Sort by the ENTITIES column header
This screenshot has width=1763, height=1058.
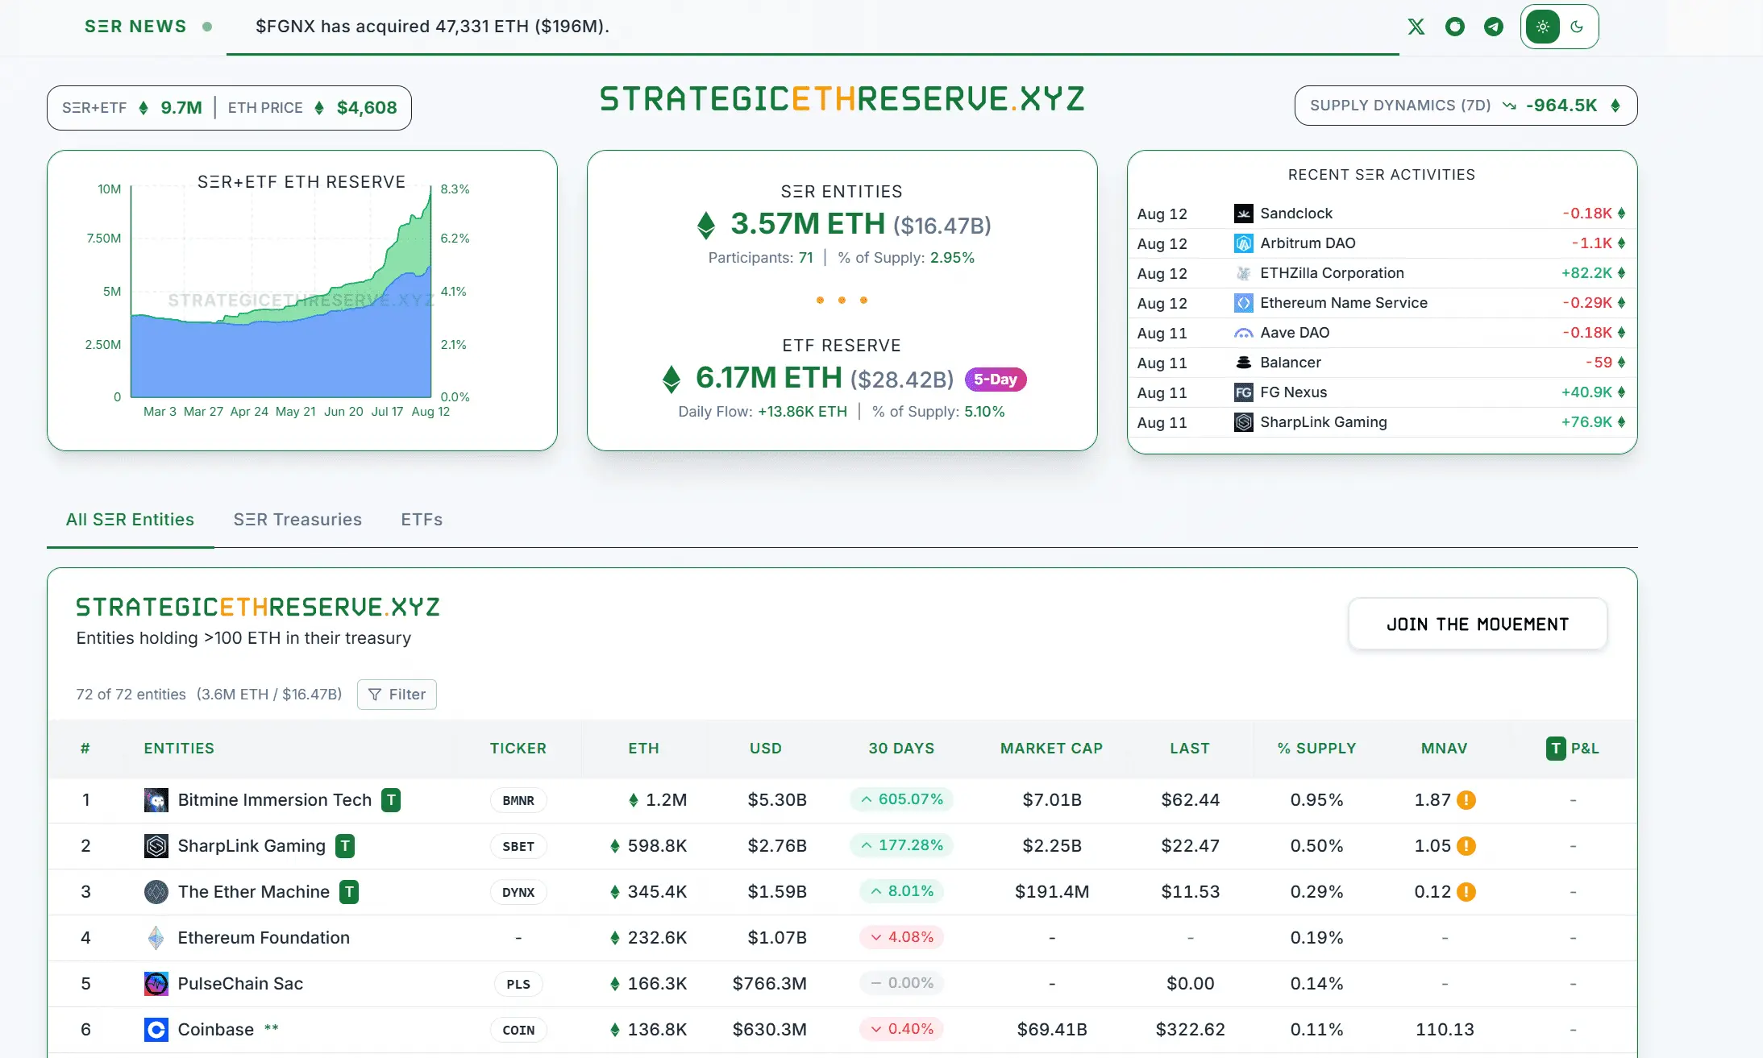coord(179,749)
